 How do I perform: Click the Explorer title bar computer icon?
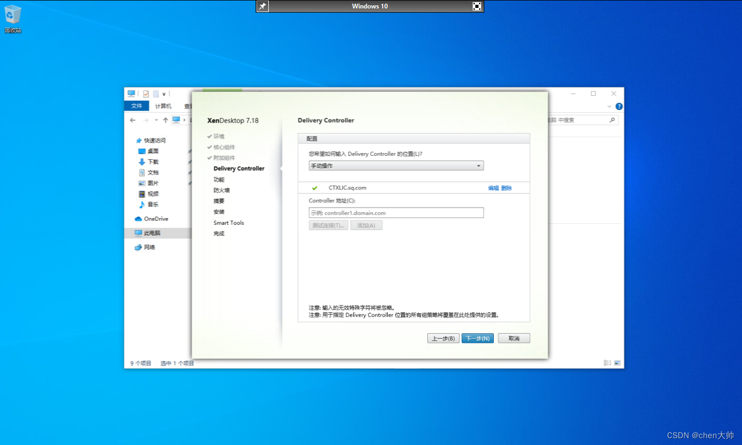tap(131, 94)
